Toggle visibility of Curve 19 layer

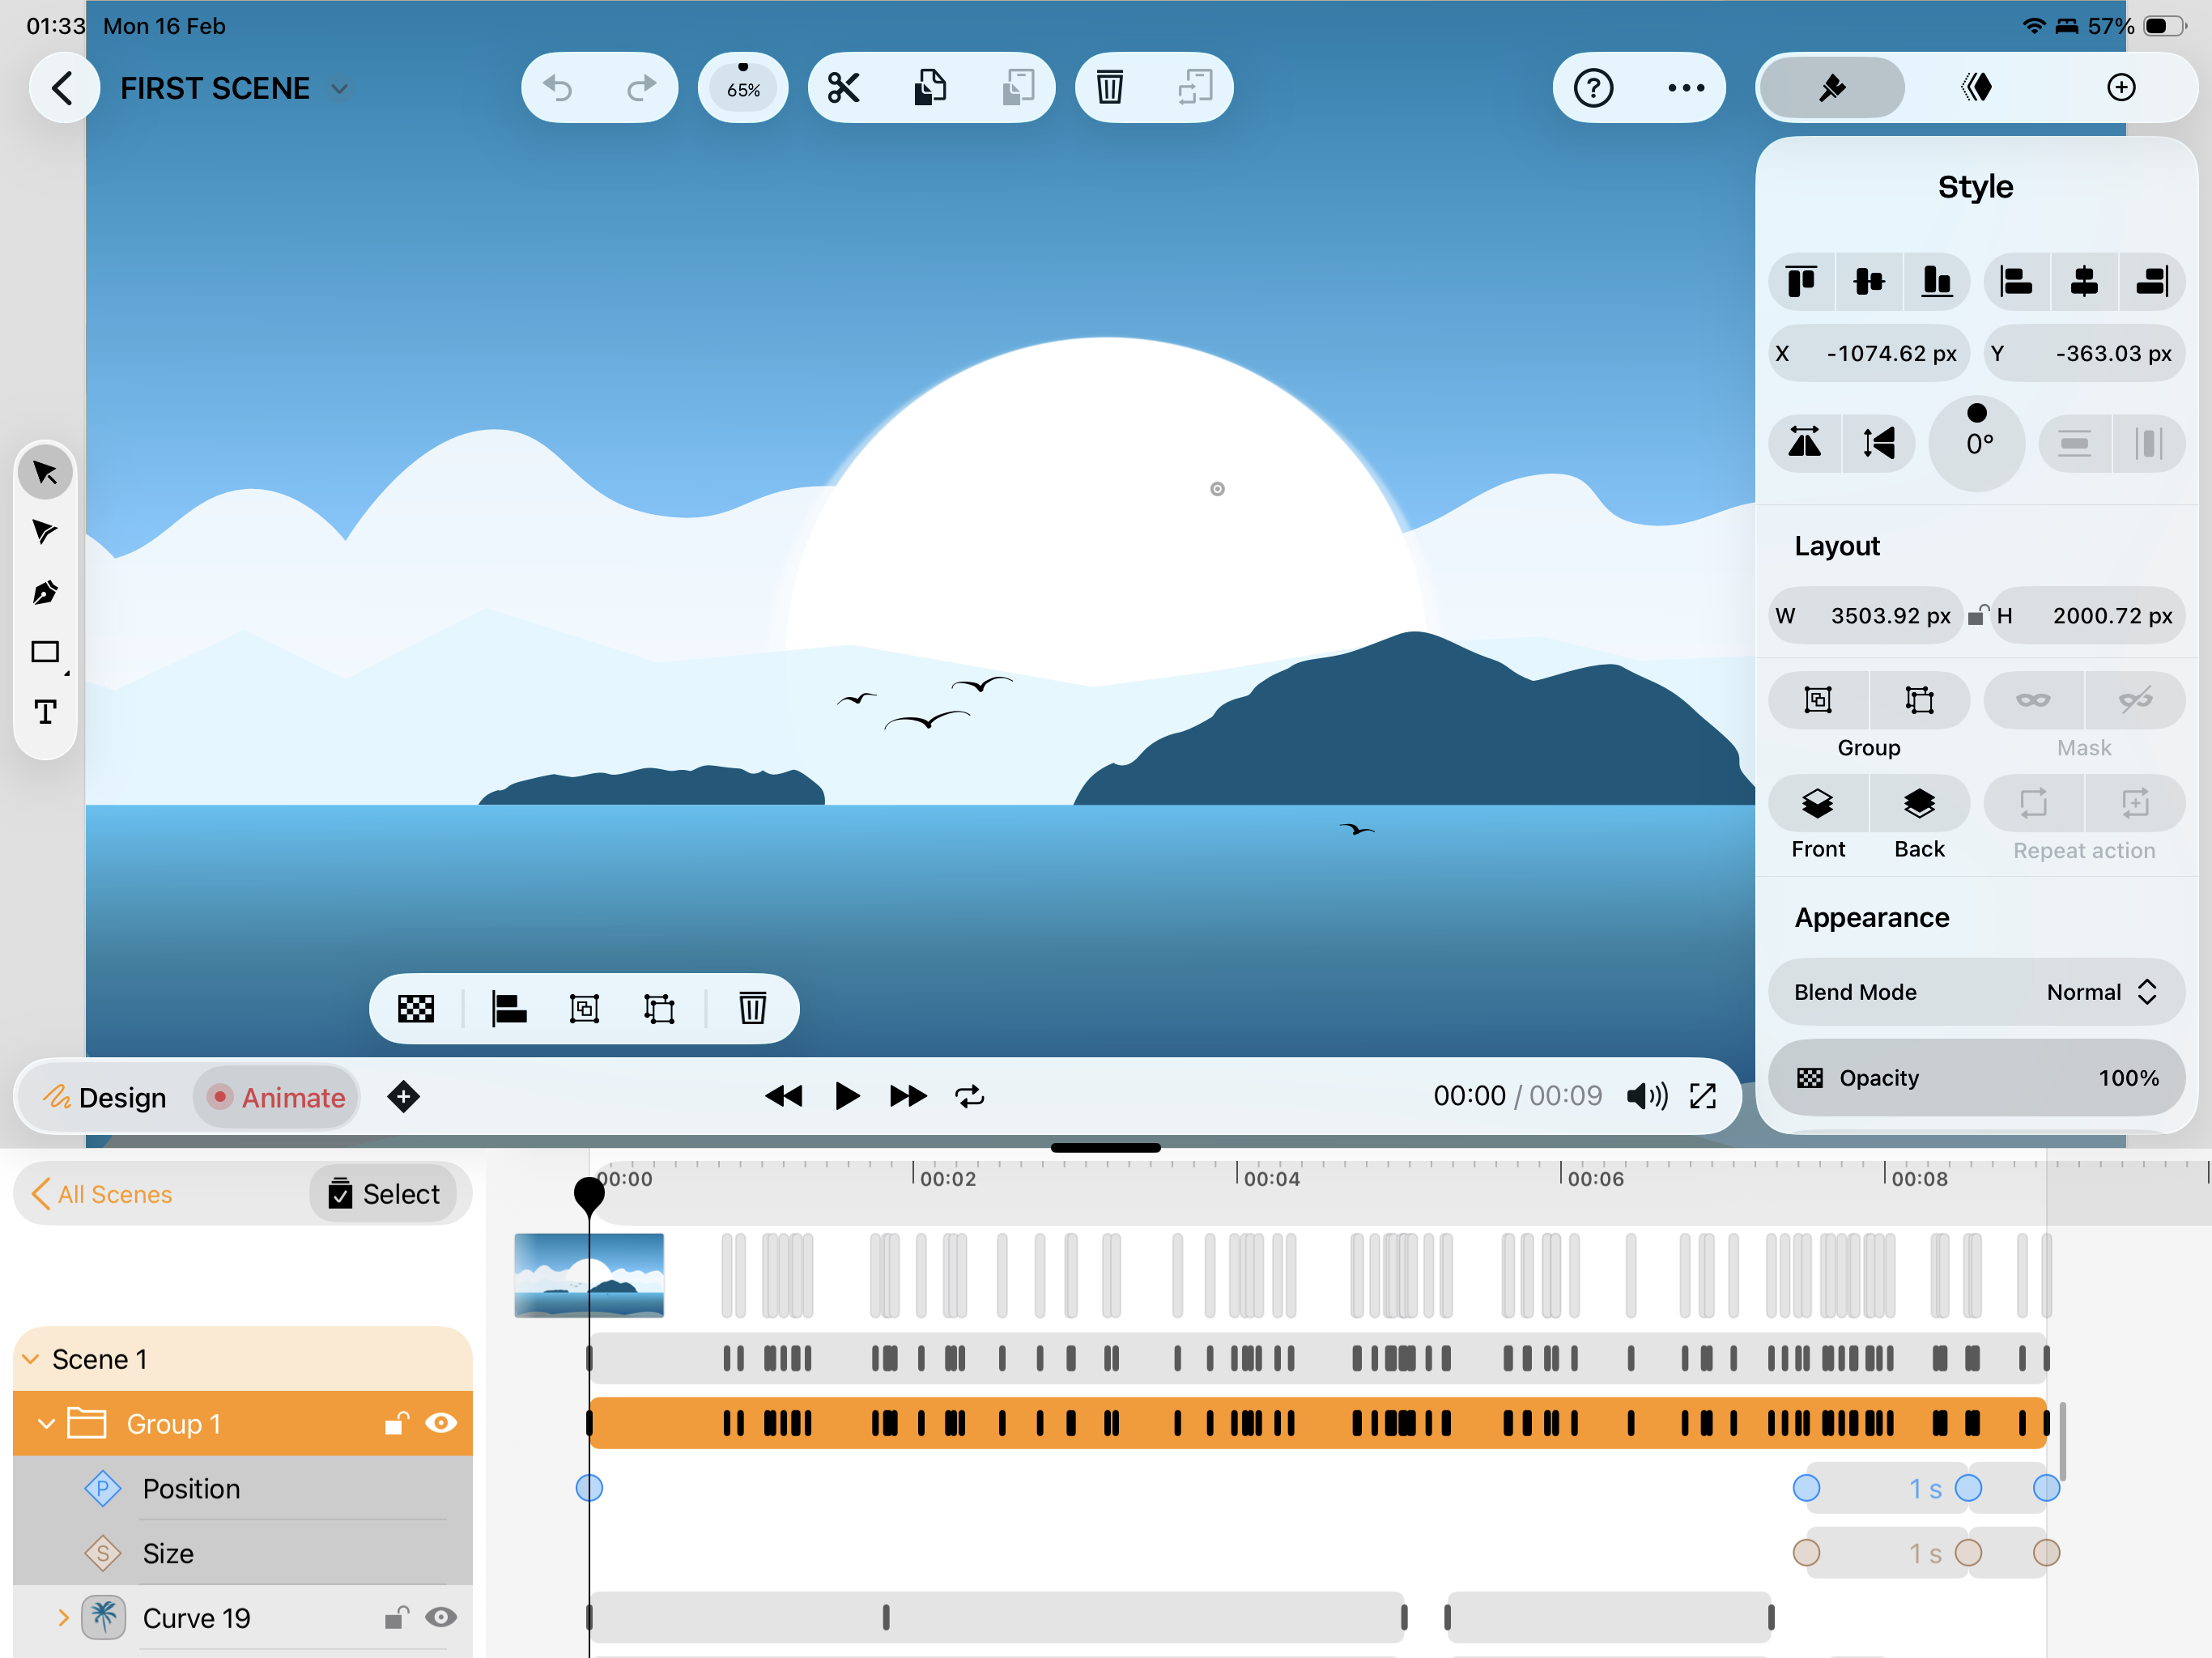coord(441,1617)
